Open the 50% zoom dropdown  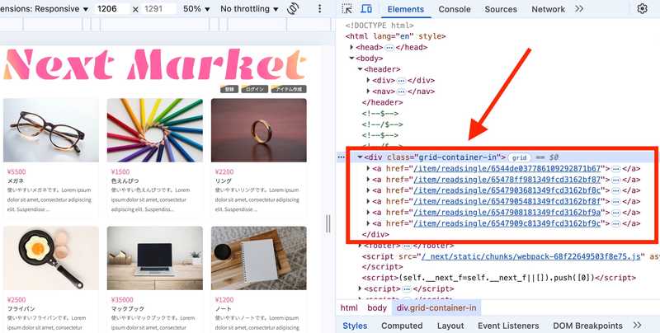[x=196, y=9]
